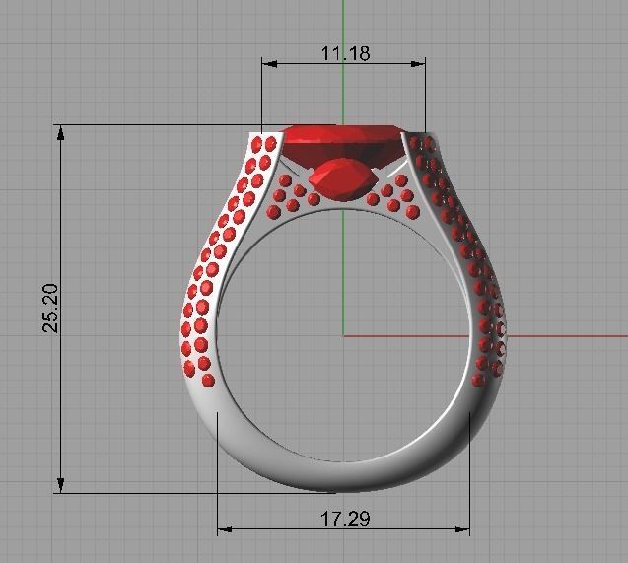Image resolution: width=628 pixels, height=563 pixels.
Task: Select the marquise red stone under the center gem
Action: click(343, 179)
